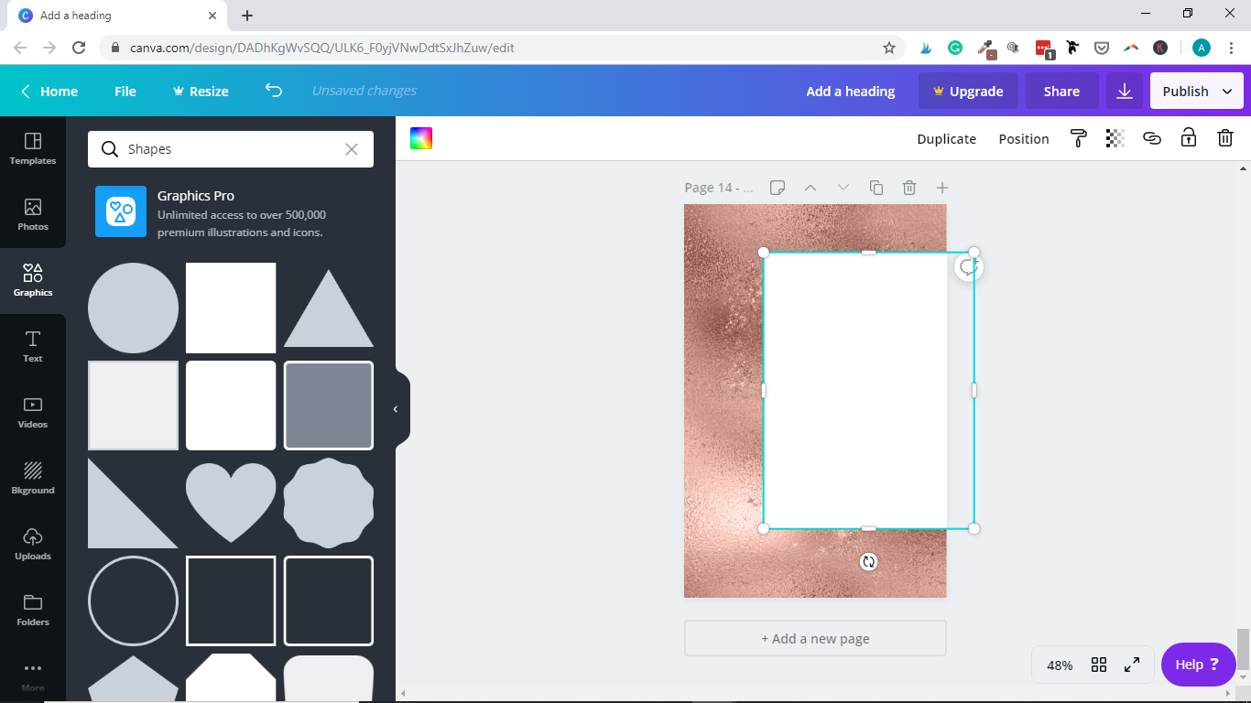The height and width of the screenshot is (703, 1251).
Task: Open the File menu
Action: pos(125,91)
